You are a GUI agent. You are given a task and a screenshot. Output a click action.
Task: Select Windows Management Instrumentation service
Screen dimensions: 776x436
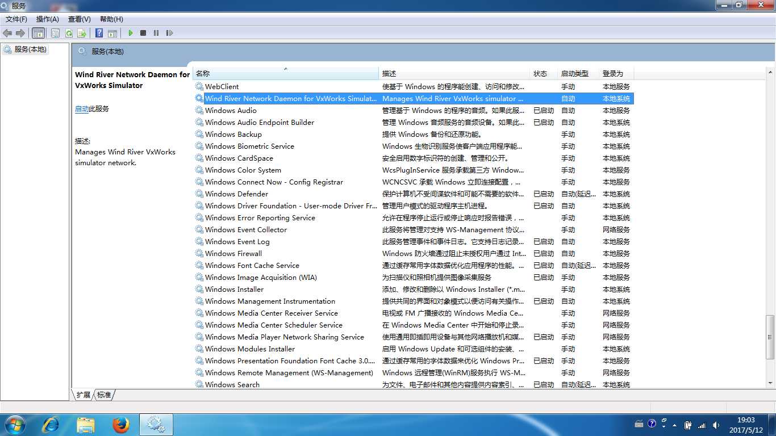click(413, 301)
